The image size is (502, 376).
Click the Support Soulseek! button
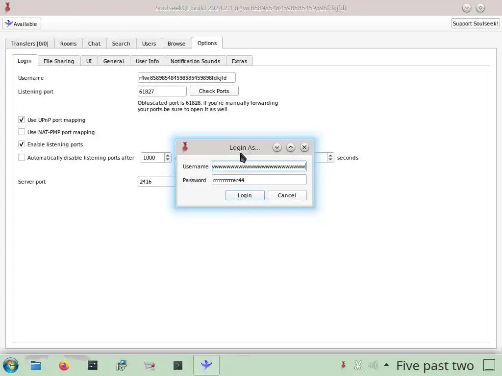(x=475, y=23)
